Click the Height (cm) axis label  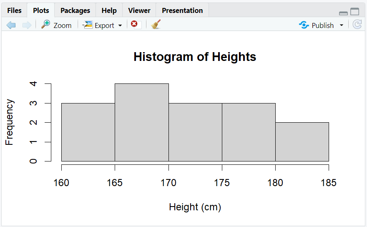pyautogui.click(x=195, y=207)
